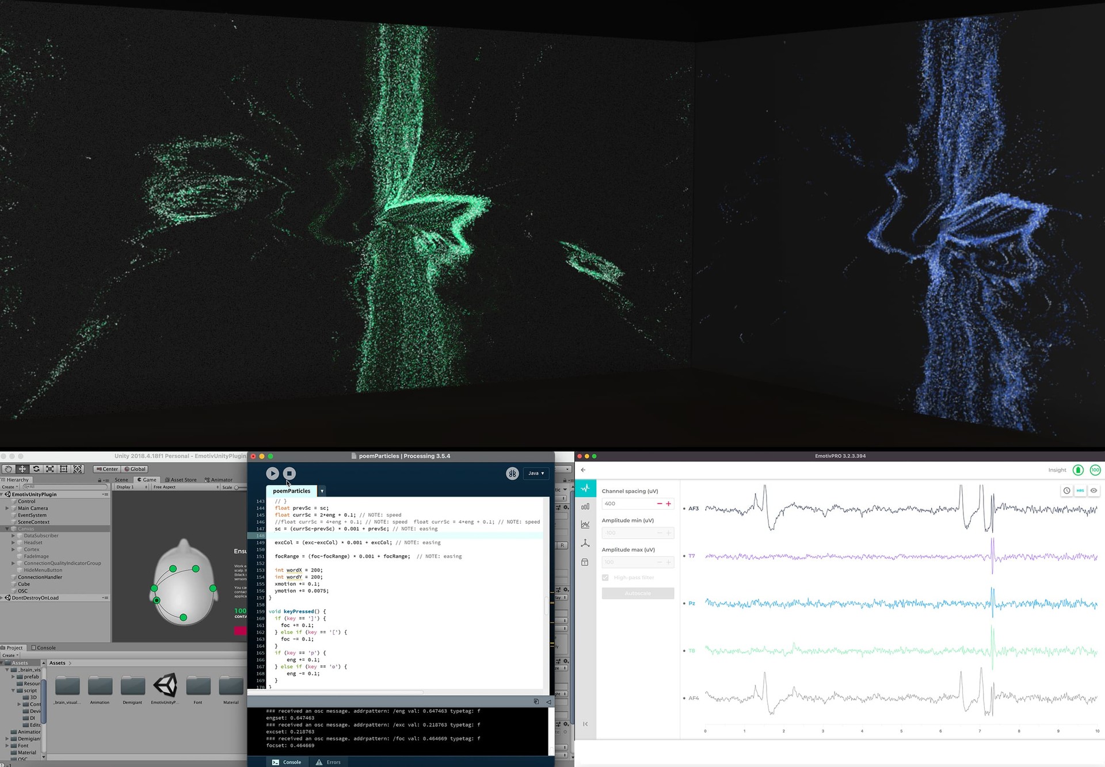This screenshot has width=1105, height=767.
Task: Open the motion sensor axes view in EmotivPRO
Action: point(585,543)
